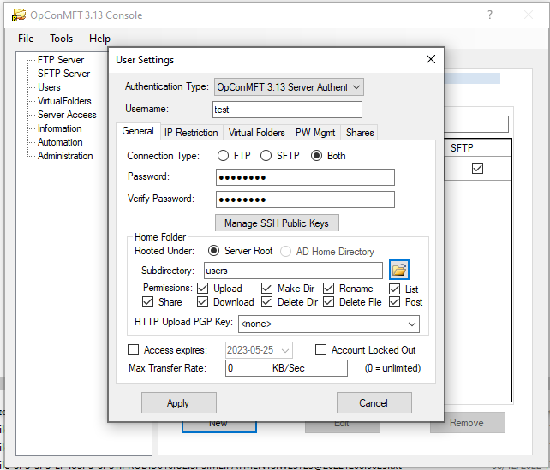Select Users in navigation tree
Image resolution: width=550 pixels, height=470 pixels.
click(49, 87)
